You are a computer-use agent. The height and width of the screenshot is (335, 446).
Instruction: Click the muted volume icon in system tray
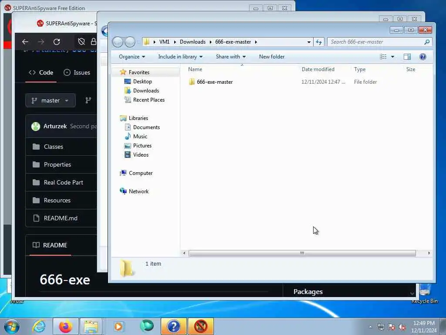pos(402,327)
